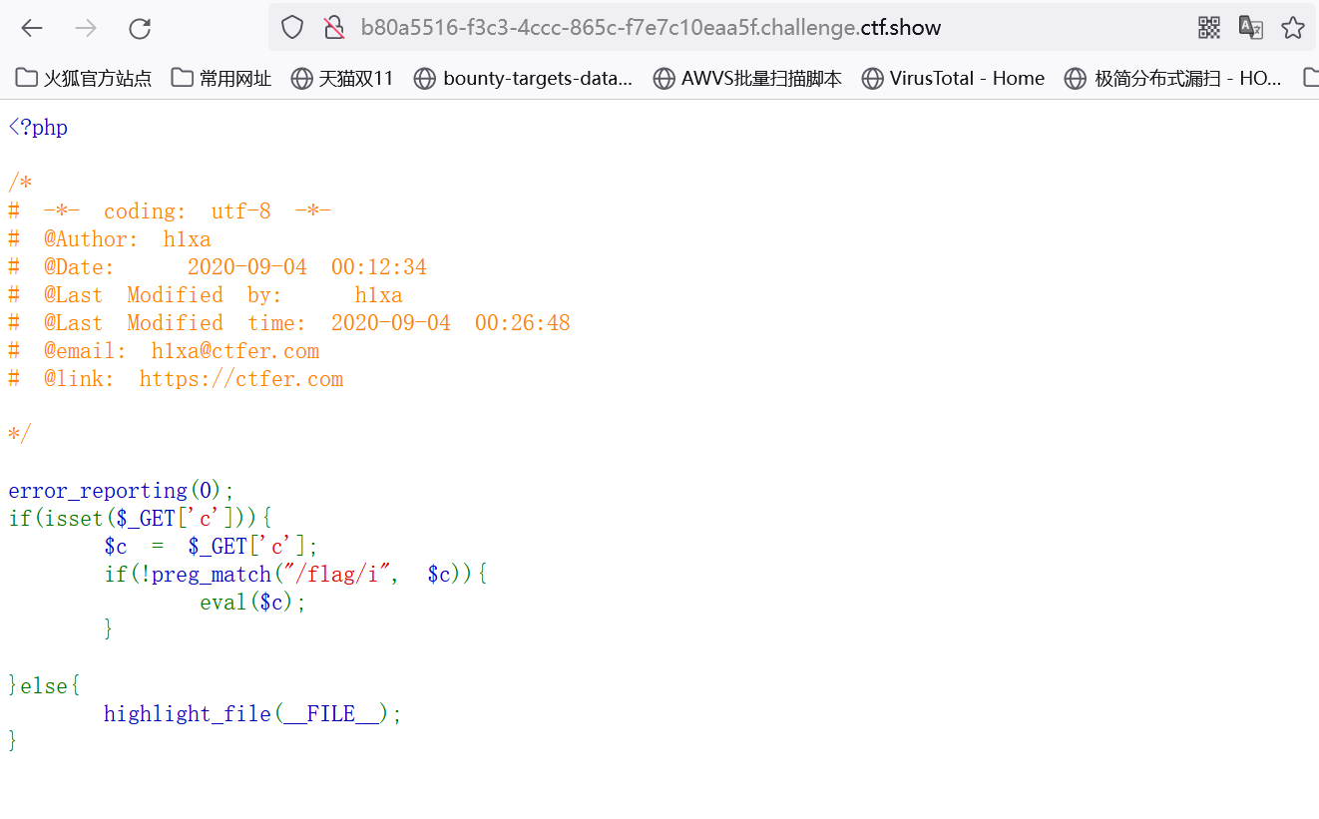Click the https://ctfer.com link text
This screenshot has height=819, width=1319.
[x=241, y=379]
